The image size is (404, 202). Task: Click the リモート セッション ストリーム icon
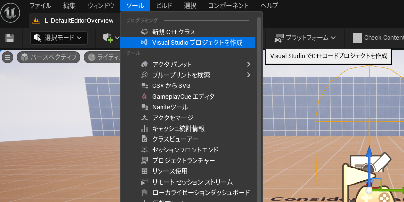tap(145, 182)
